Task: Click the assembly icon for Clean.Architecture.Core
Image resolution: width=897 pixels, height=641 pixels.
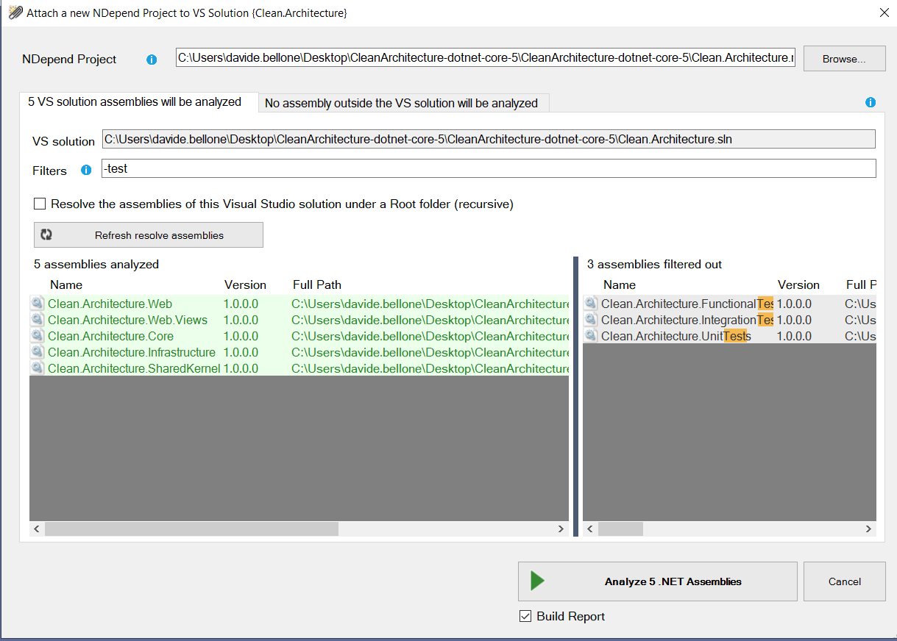Action: pyautogui.click(x=37, y=336)
